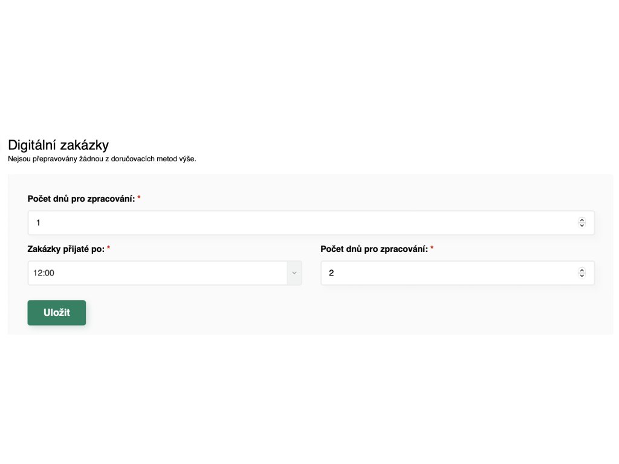Open the "Zakázky přijaté po" 12:00 select box

(x=164, y=273)
